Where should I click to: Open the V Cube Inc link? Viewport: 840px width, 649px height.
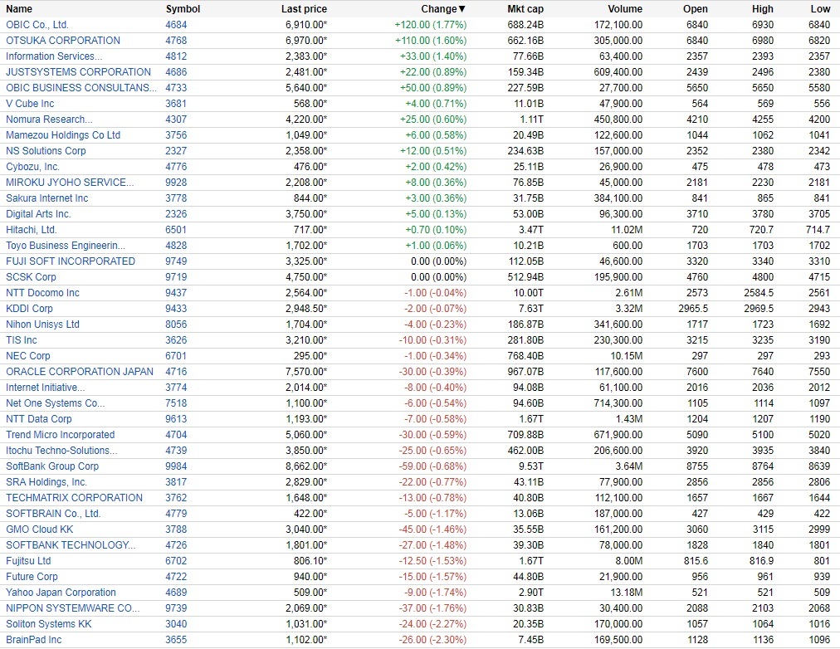[30, 104]
